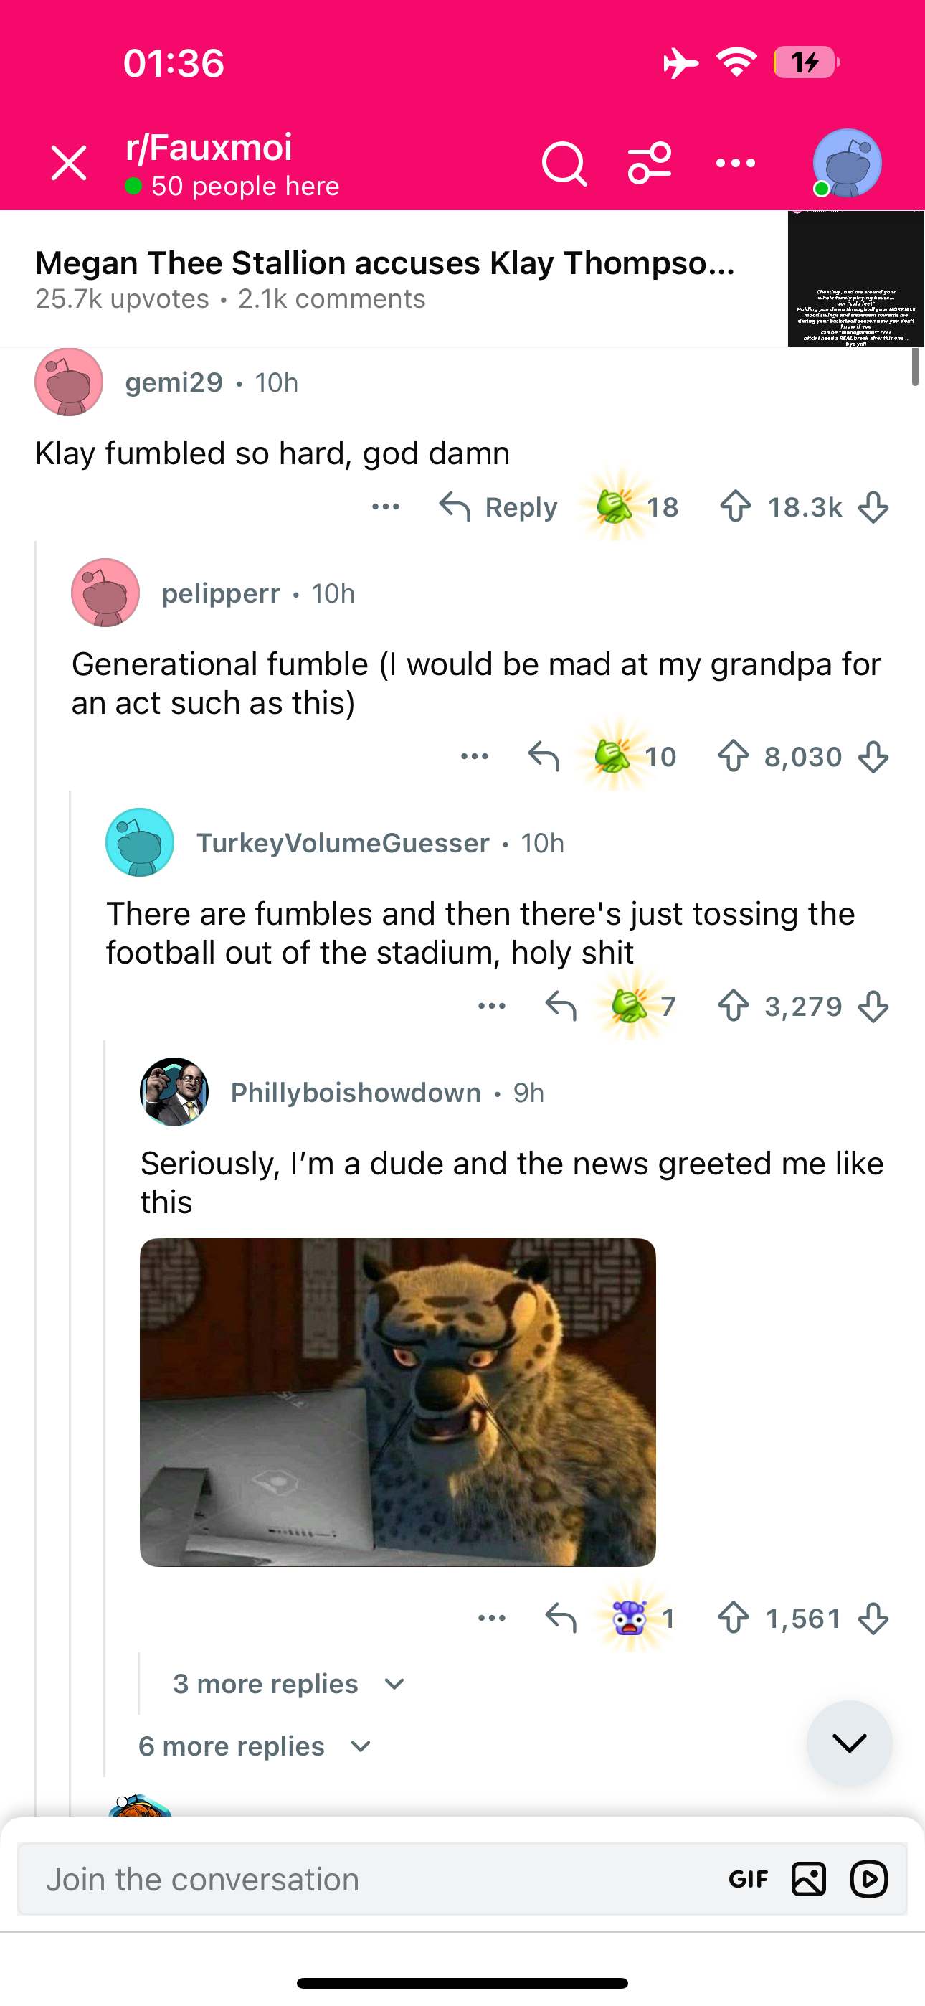Upvote gemi29's comment with 18.3k votes
The image size is (925, 2006).
coord(736,507)
